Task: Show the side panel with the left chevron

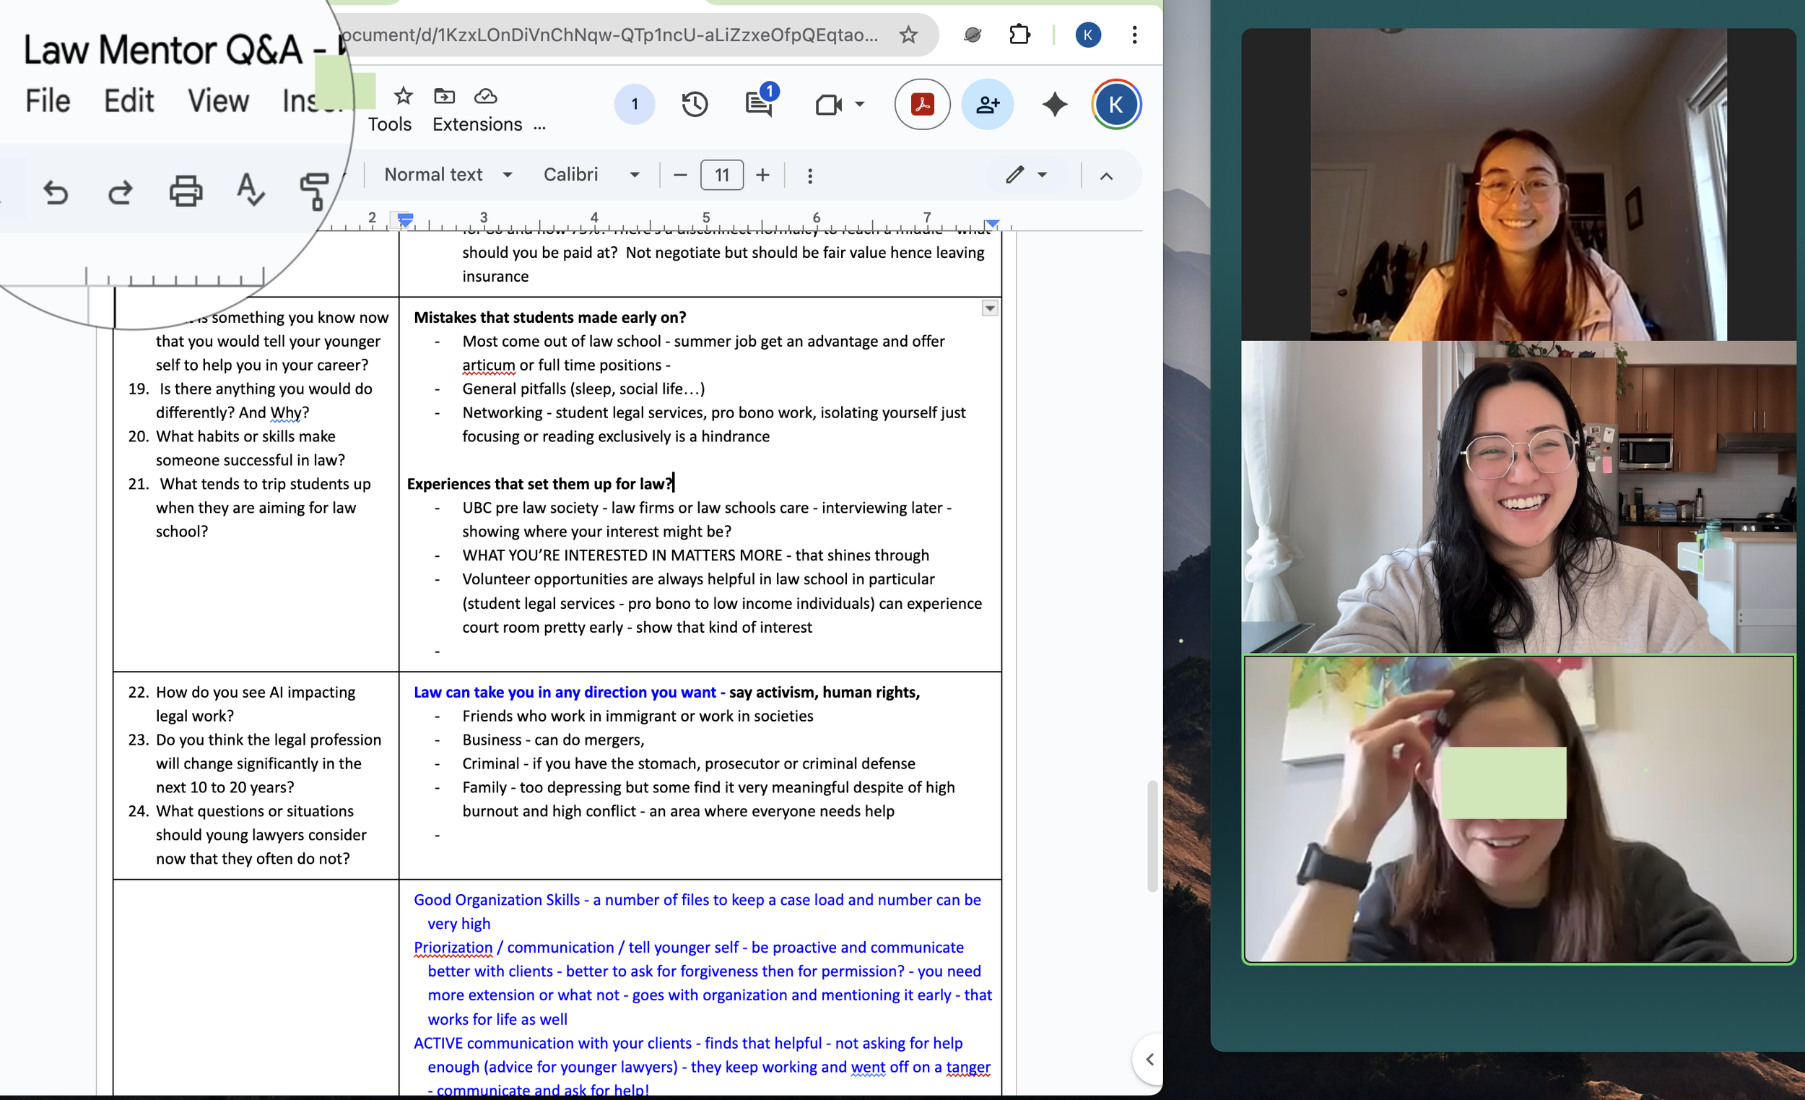Action: (1149, 1060)
